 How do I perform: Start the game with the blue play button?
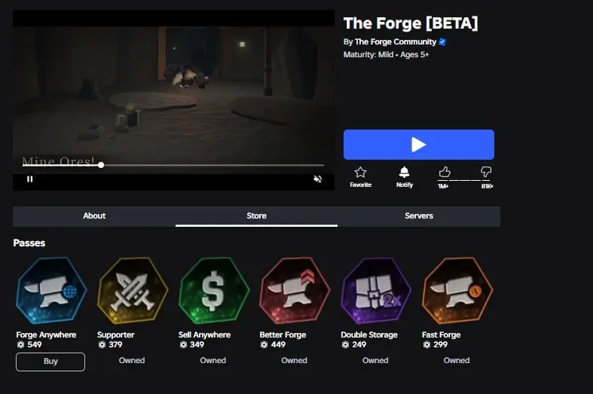point(419,145)
